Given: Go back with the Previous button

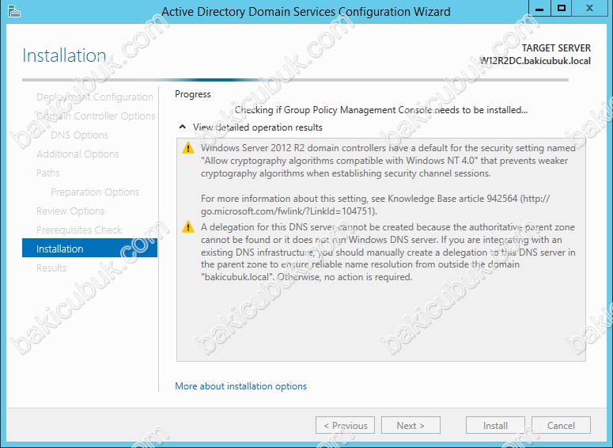Looking at the screenshot, I should [345, 425].
